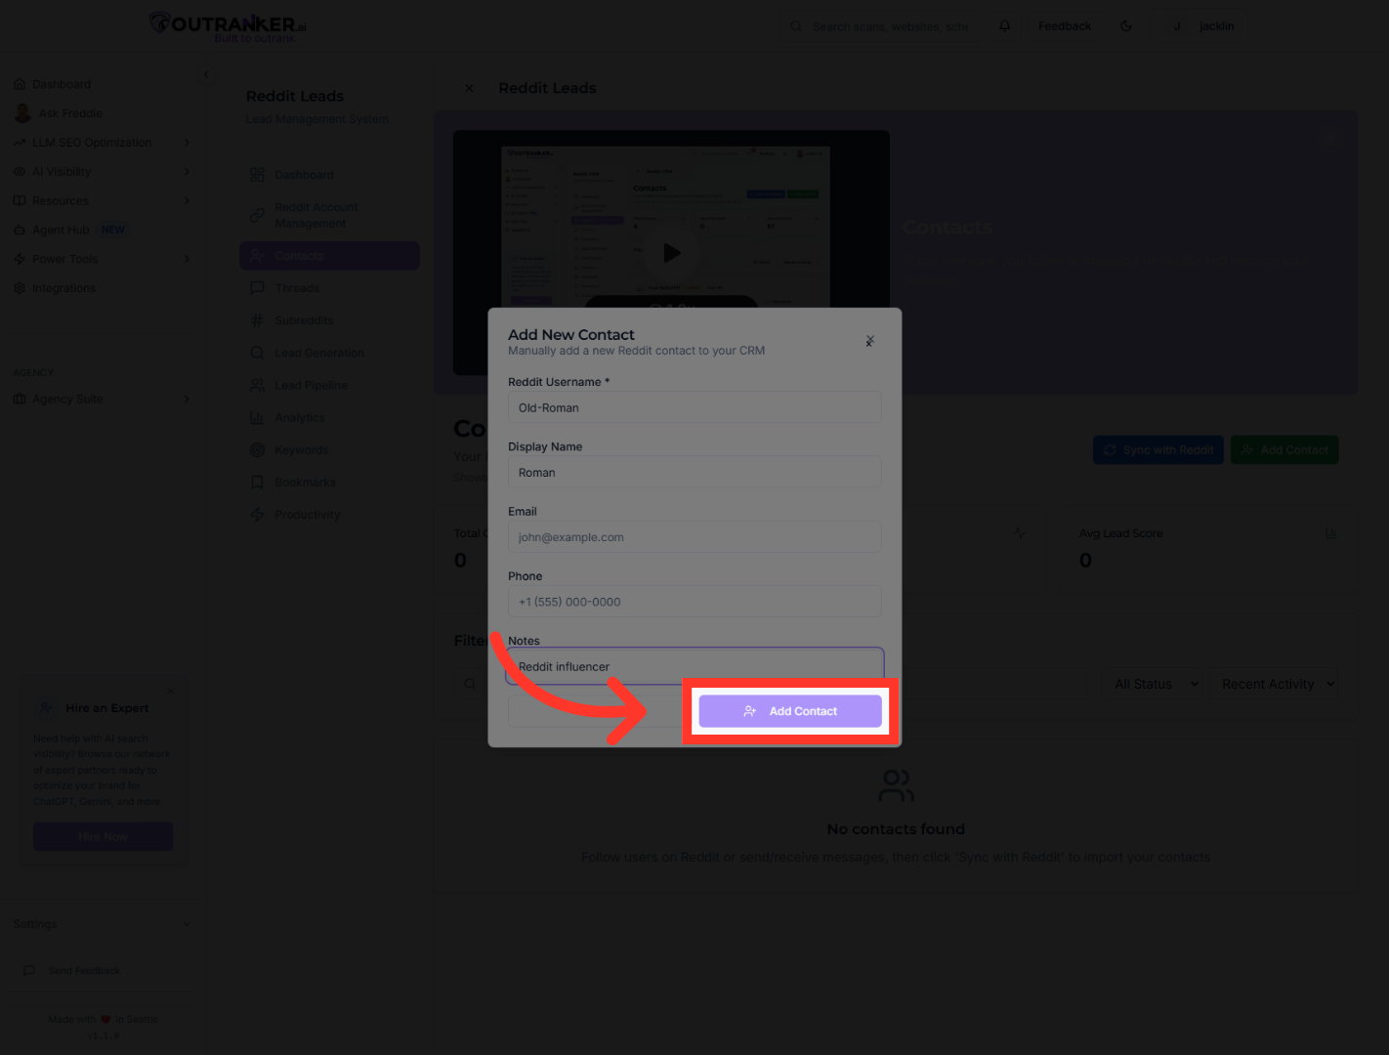Click Send Feedback in the sidebar
Image resolution: width=1389 pixels, height=1055 pixels.
pyautogui.click(x=73, y=971)
